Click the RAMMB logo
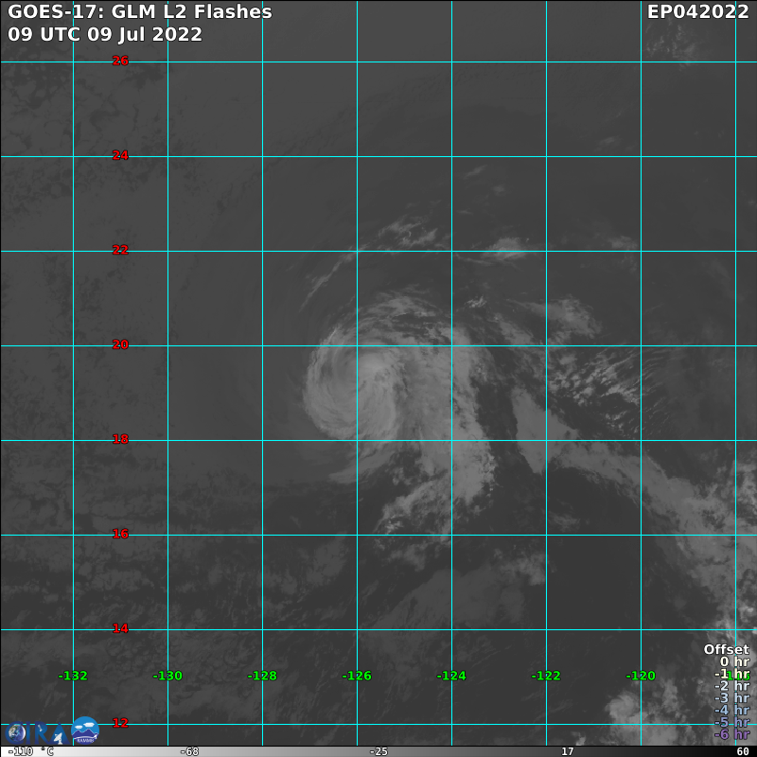Image resolution: width=757 pixels, height=757 pixels. click(85, 730)
